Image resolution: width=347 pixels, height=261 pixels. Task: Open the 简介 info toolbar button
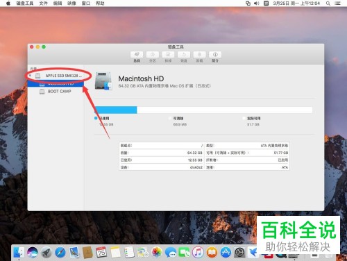215,55
